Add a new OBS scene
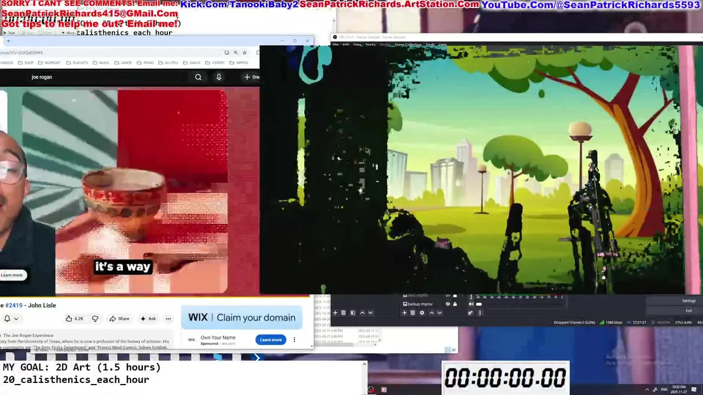Screen dimensions: 703x395 335,313
